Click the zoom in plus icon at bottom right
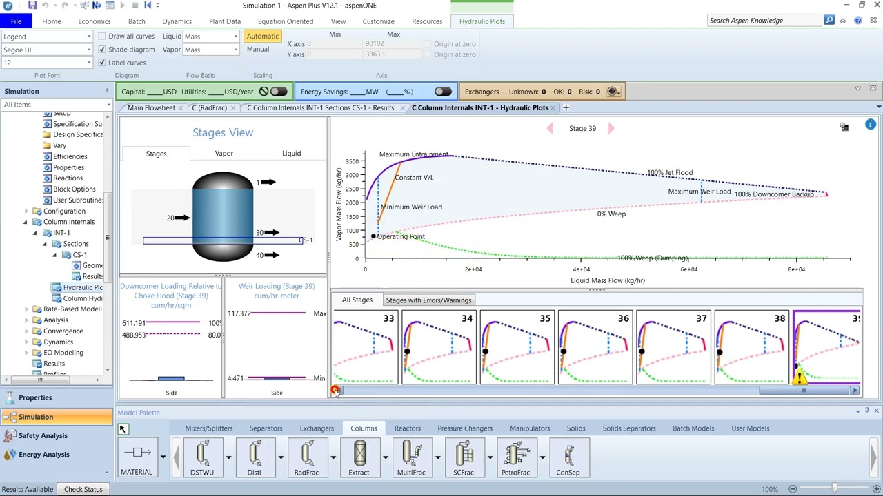Viewport: 883px width, 496px height. [x=876, y=489]
